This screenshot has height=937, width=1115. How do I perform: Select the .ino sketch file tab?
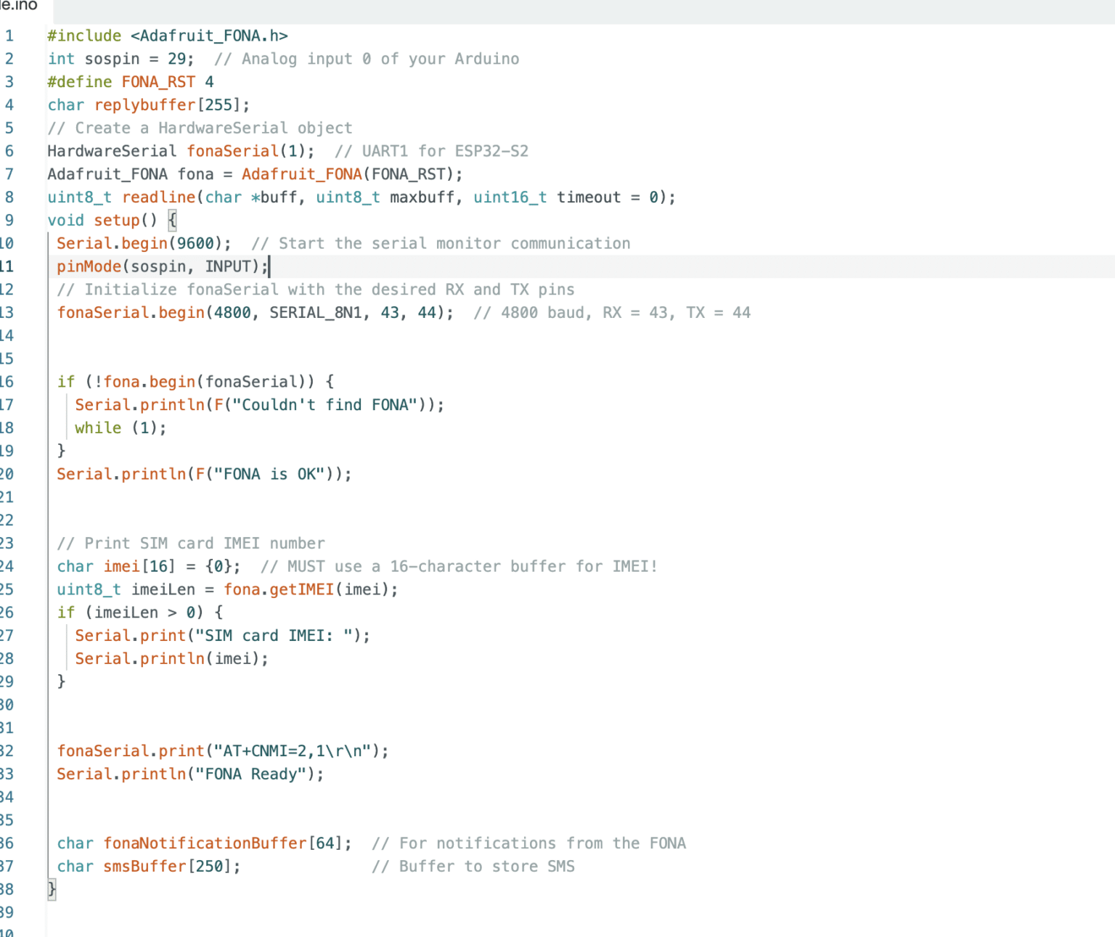tap(20, 6)
